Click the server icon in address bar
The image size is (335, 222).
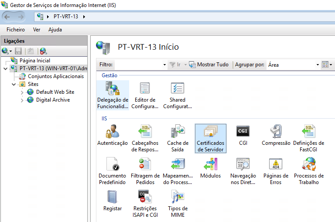[40, 17]
